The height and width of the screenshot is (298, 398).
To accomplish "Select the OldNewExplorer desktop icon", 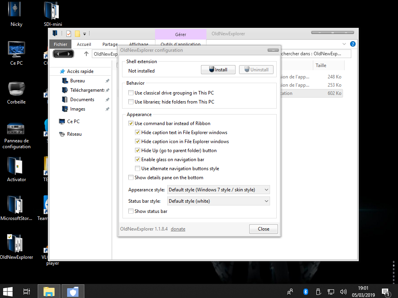I will (x=16, y=247).
